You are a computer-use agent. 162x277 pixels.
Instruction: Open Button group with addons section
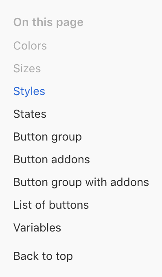81,182
